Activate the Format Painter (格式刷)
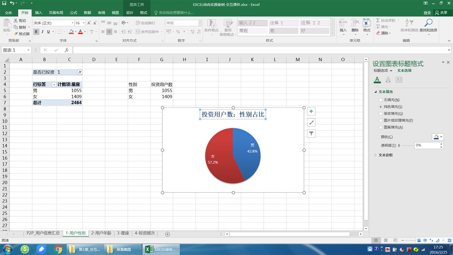Screen dimensions: 453x255 22,34
